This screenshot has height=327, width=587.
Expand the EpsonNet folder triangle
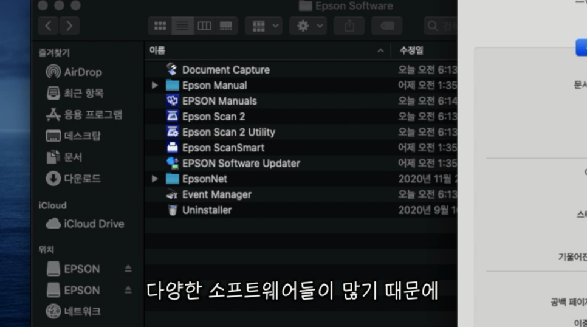pos(156,179)
